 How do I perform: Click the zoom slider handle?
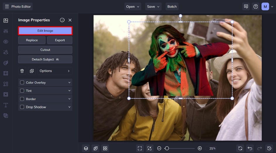click(167, 148)
